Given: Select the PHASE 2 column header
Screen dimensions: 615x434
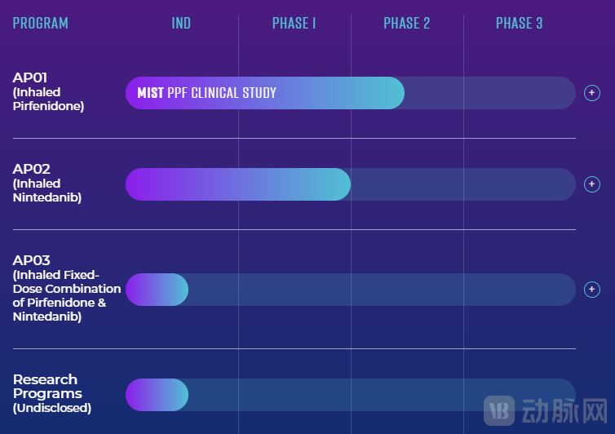Looking at the screenshot, I should pos(407,23).
